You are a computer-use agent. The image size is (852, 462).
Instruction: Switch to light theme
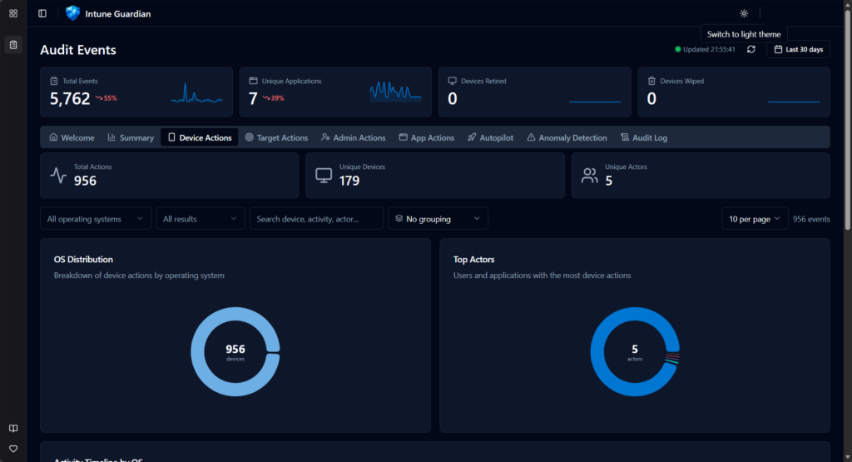(x=743, y=13)
